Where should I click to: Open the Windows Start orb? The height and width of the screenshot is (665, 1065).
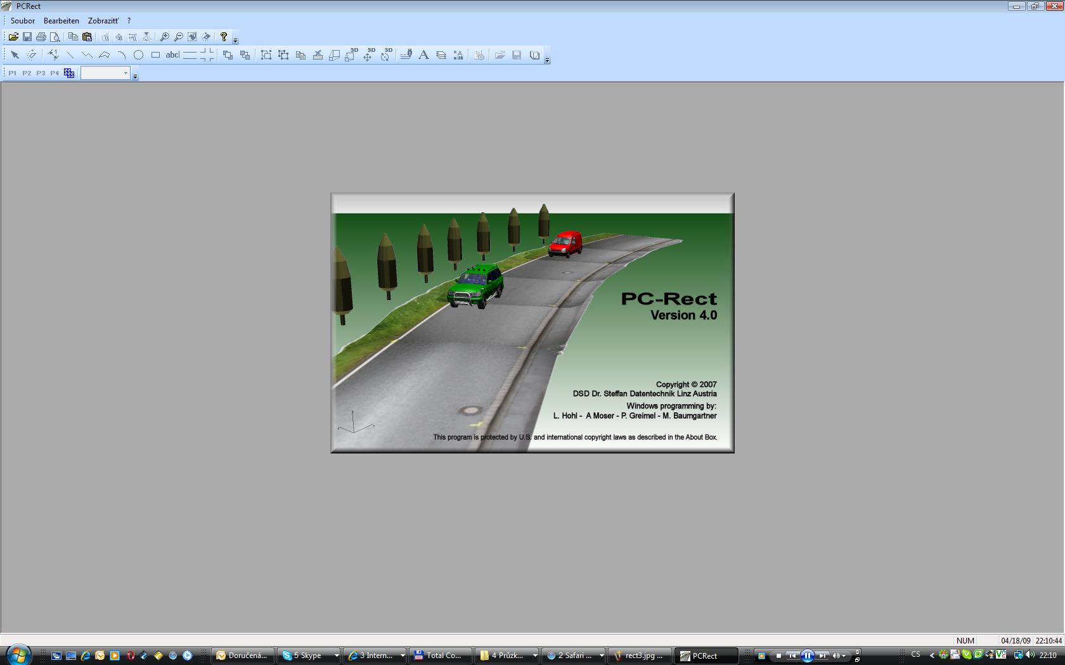(18, 654)
